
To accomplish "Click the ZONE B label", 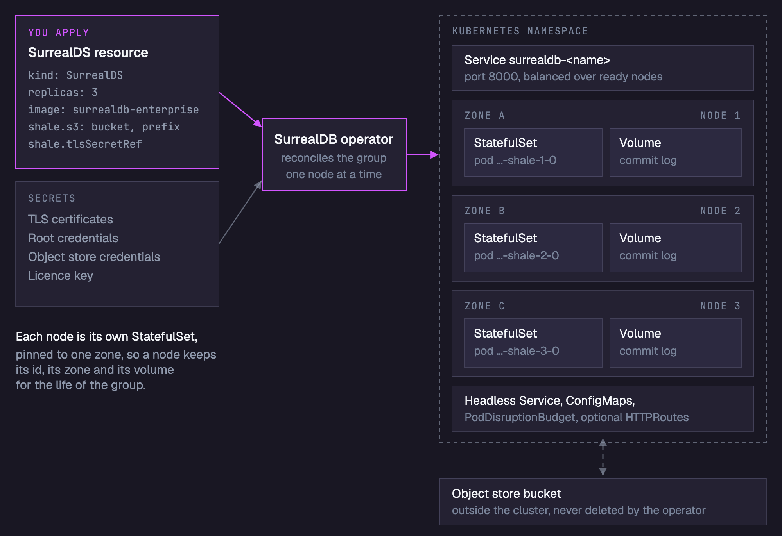I will click(484, 211).
